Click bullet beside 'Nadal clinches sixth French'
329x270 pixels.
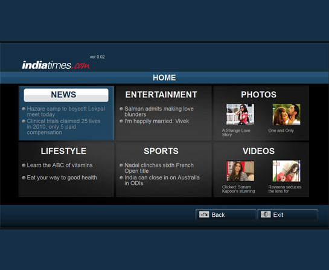(x=121, y=166)
